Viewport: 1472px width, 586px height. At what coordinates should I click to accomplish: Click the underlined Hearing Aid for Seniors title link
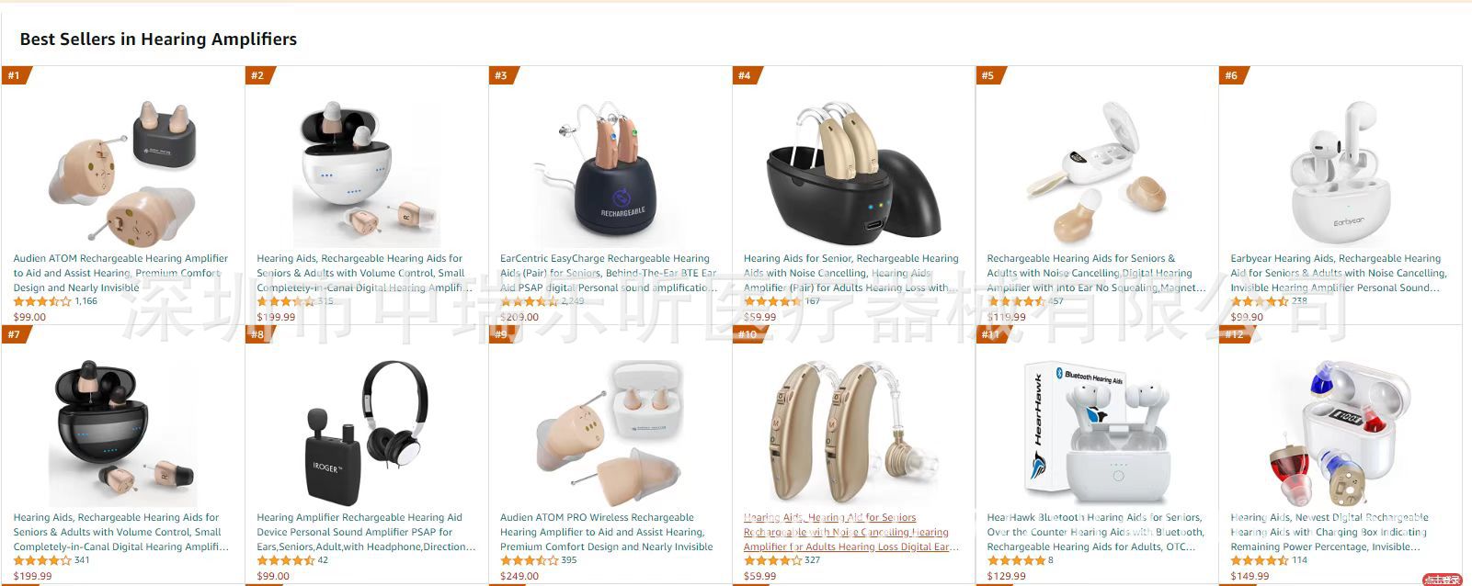point(851,532)
